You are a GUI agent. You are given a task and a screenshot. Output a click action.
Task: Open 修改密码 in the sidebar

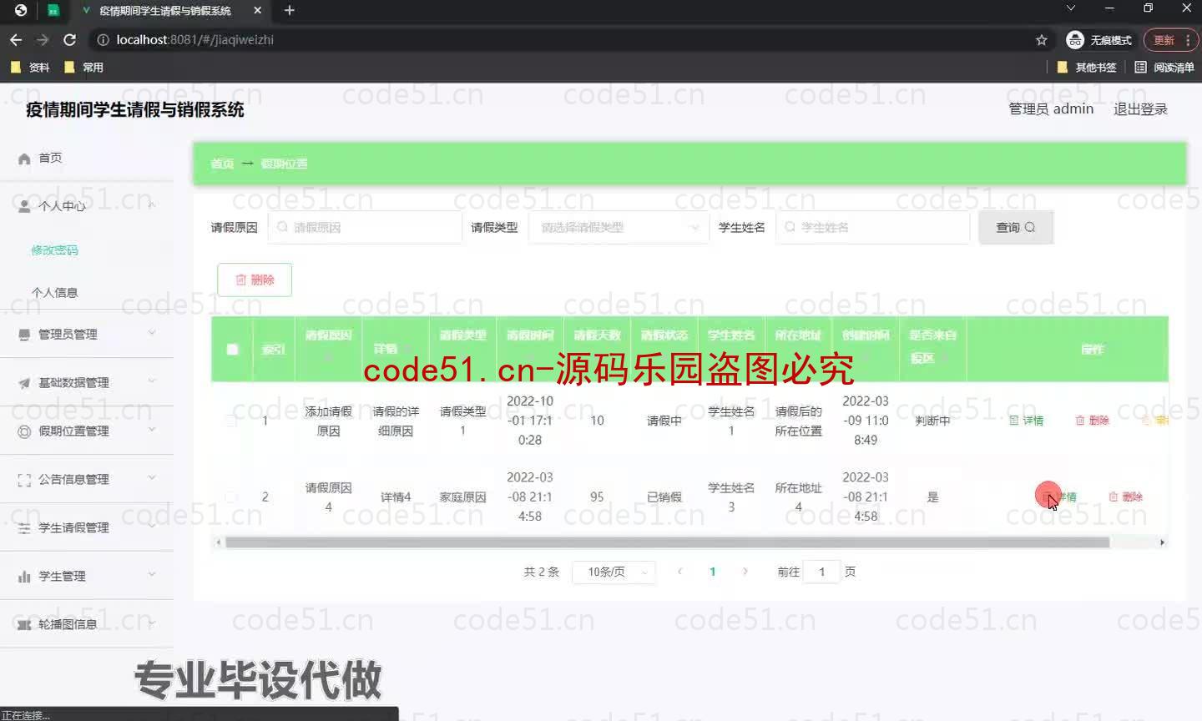click(x=54, y=250)
